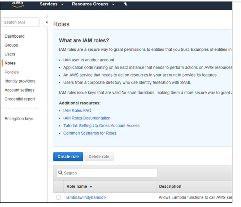
Task: Expand the Resource Groups dropdown
Action: point(93,4)
